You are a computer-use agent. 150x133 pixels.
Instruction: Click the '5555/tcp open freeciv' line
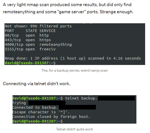click(30, 49)
